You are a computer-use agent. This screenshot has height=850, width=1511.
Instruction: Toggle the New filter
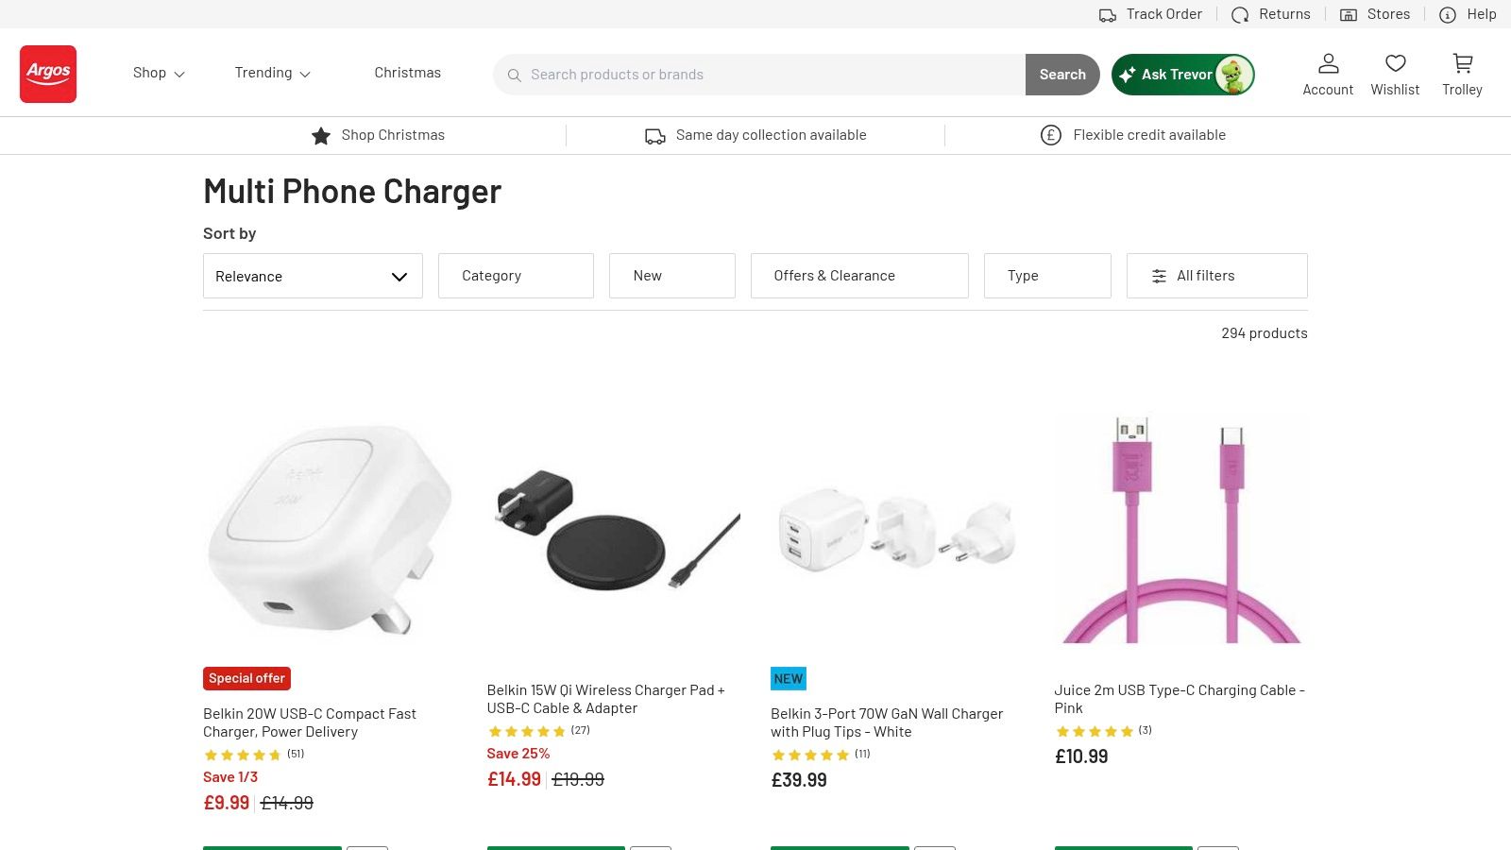point(671,276)
